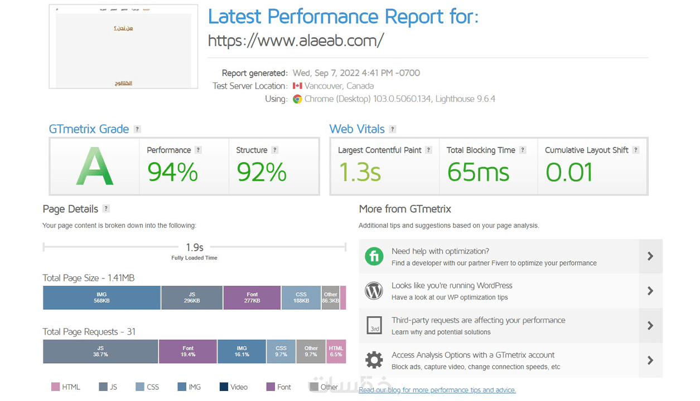Click the 1.9s Fully Loaded Time value
Viewport: 700px width, 401px height.
click(195, 247)
